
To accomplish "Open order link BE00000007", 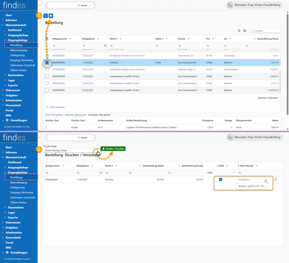I will [x=58, y=56].
